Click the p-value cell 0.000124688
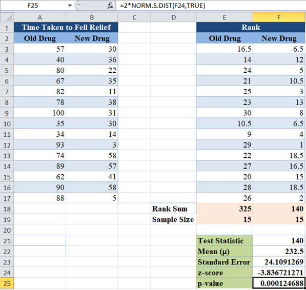 279,283
